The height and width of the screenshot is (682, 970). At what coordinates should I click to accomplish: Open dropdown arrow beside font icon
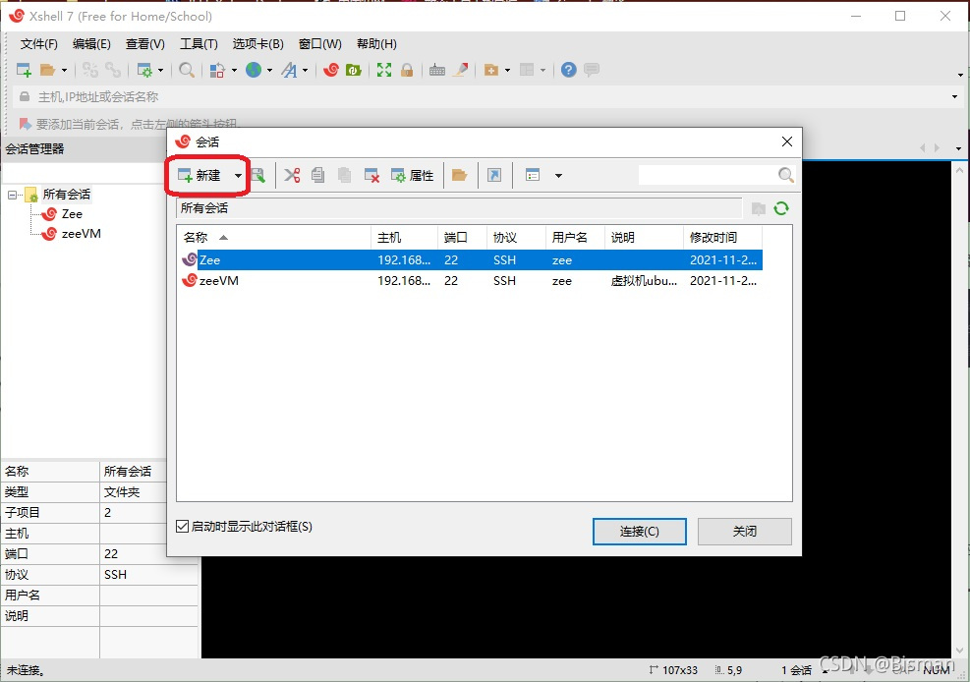(x=305, y=71)
